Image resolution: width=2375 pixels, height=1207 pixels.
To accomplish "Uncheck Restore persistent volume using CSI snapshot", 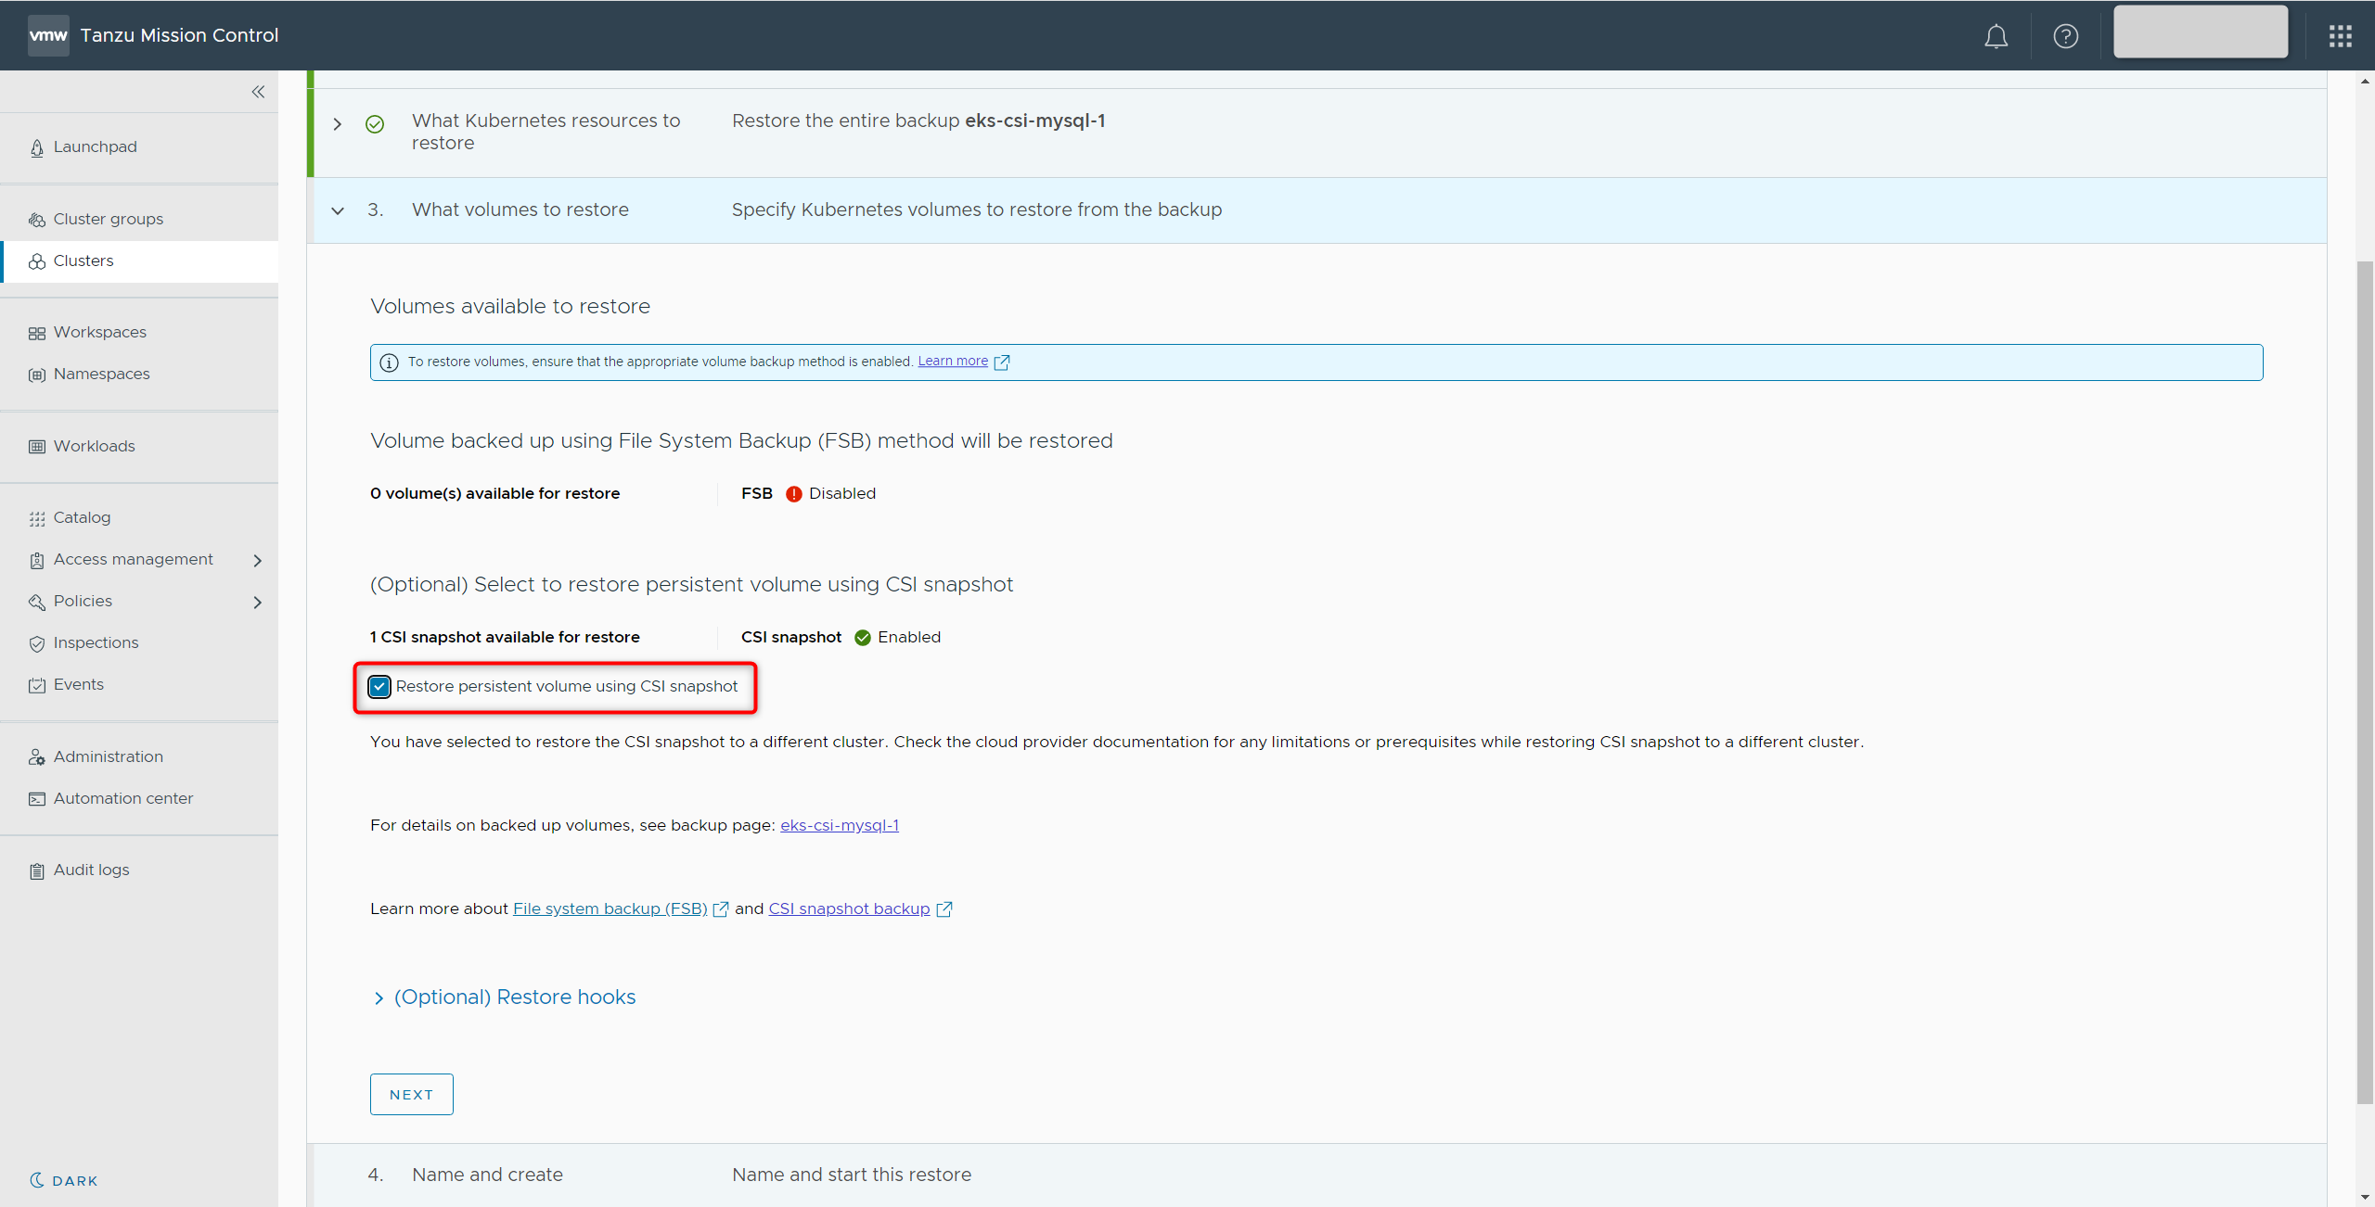I will pyautogui.click(x=379, y=687).
